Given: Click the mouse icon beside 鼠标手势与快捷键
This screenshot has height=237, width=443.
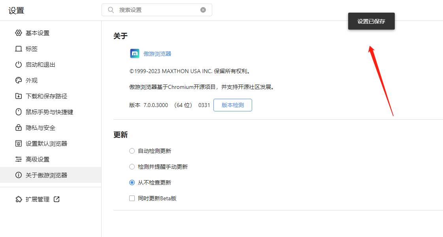Looking at the screenshot, I should pos(18,112).
